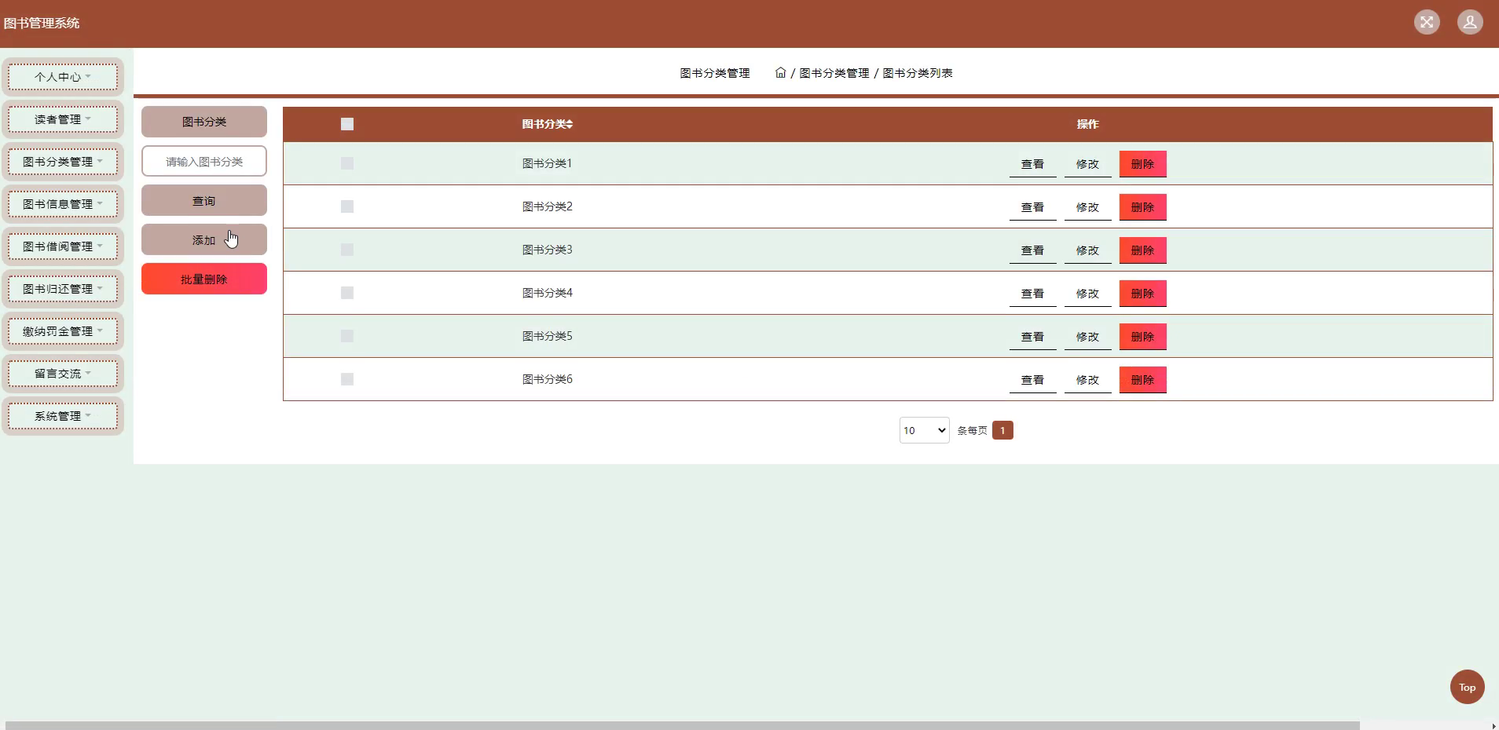Open 查看 in 图书分类6 row
The width and height of the screenshot is (1499, 730).
tap(1032, 380)
